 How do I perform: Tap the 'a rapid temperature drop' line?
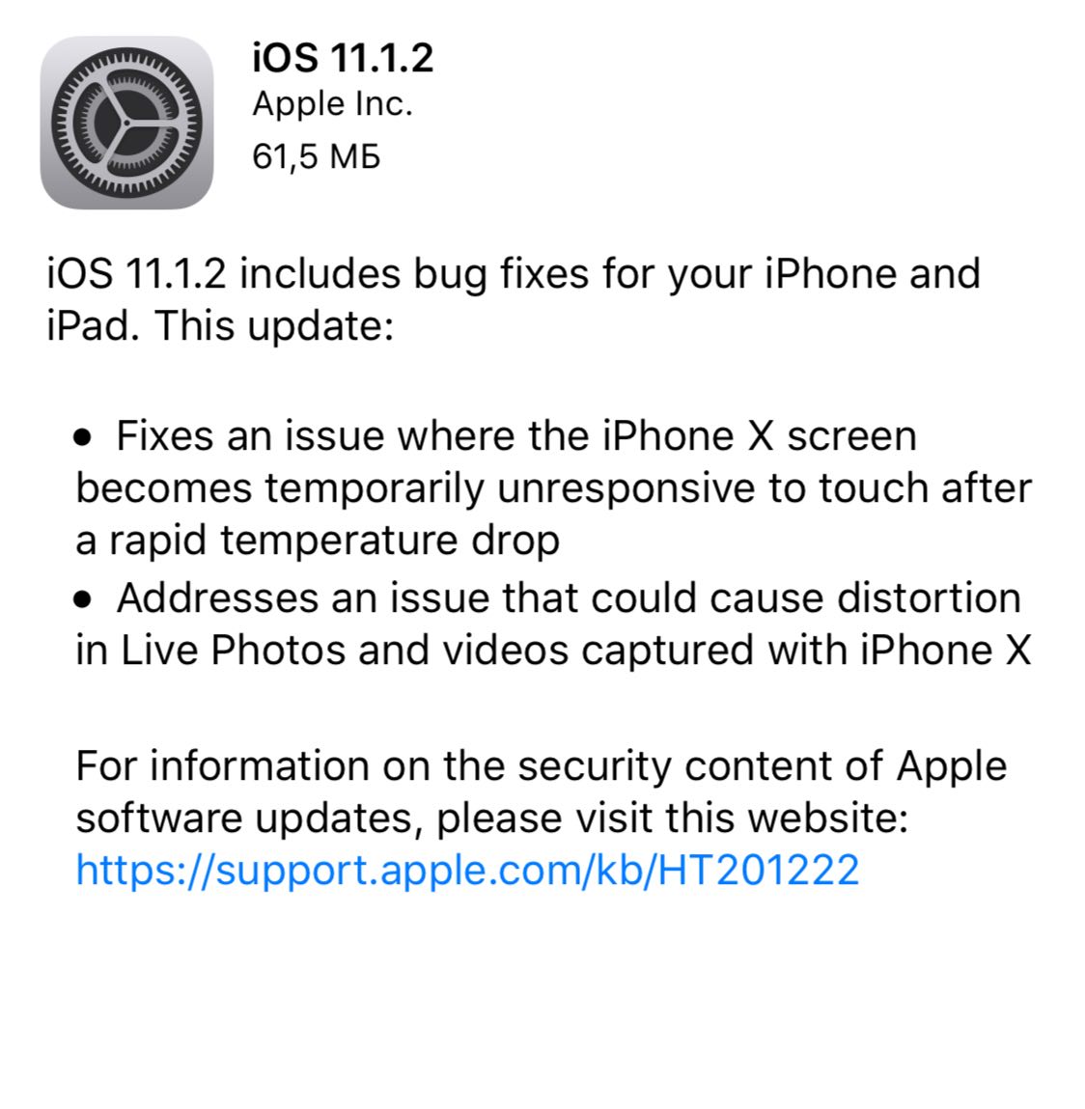(318, 541)
